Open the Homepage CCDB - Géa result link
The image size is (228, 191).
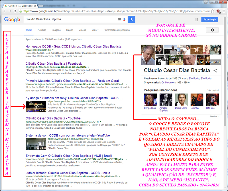point(73,46)
